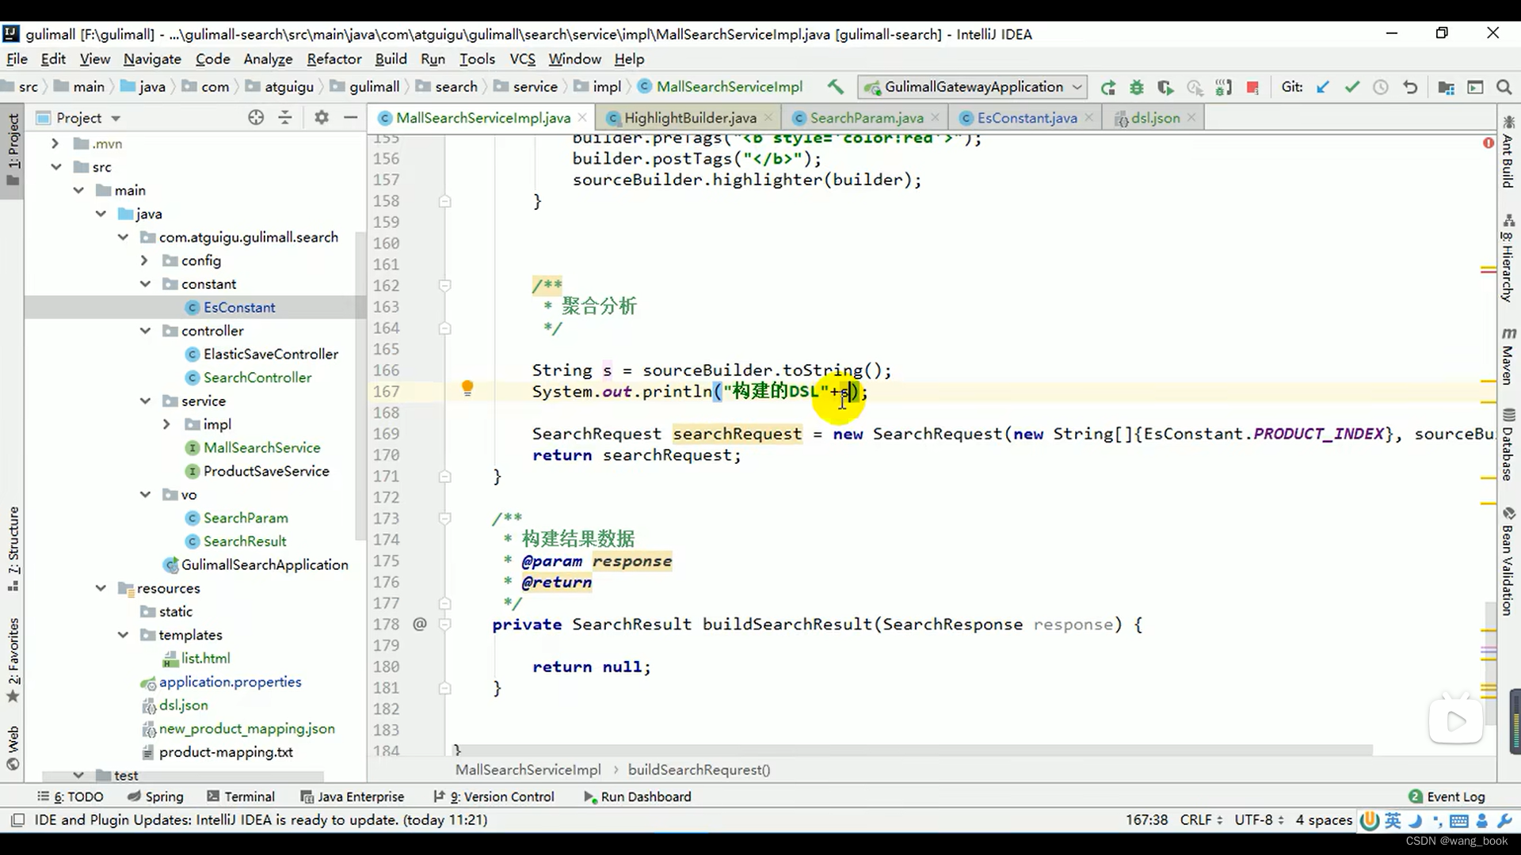
Task: Collapse the src folder
Action: tap(56, 167)
